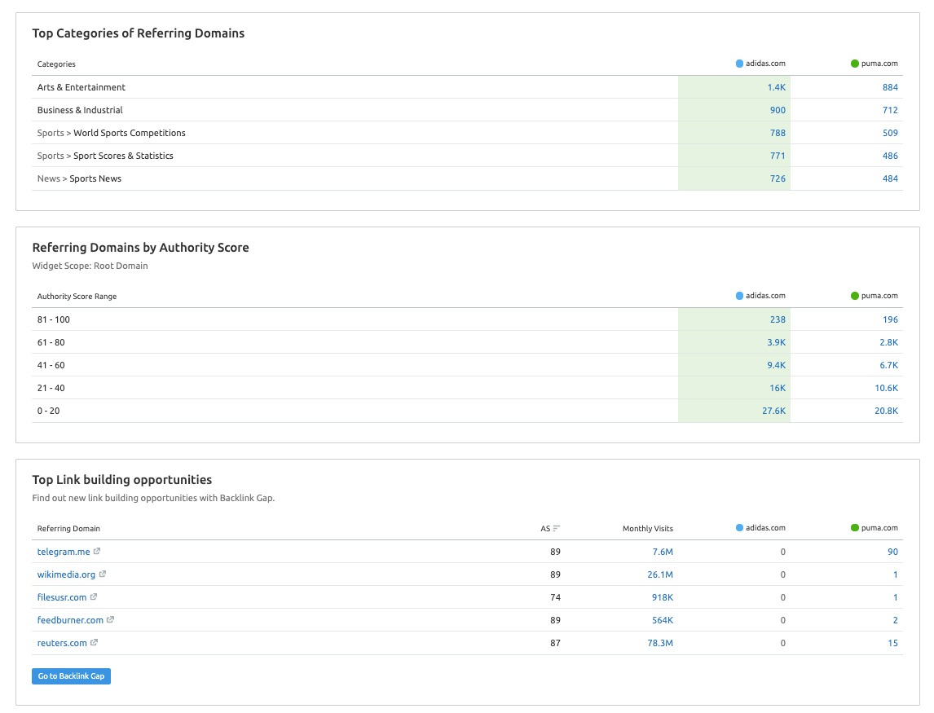Click adidas.com 771 Sport Scores value
Image resolution: width=934 pixels, height=713 pixels.
click(x=778, y=156)
